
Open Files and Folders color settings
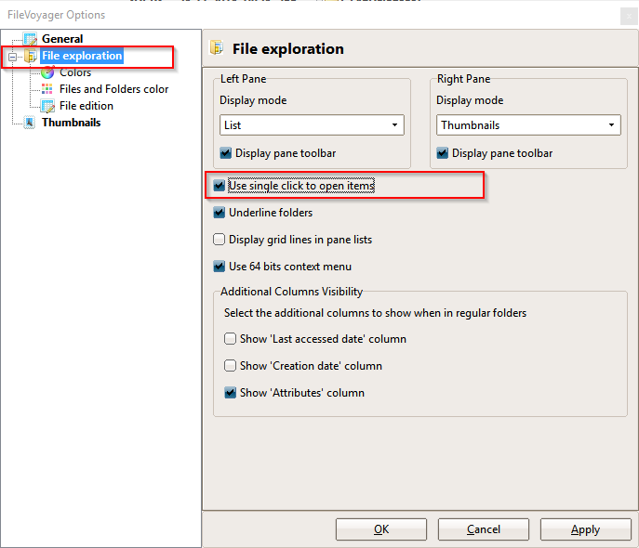(113, 89)
